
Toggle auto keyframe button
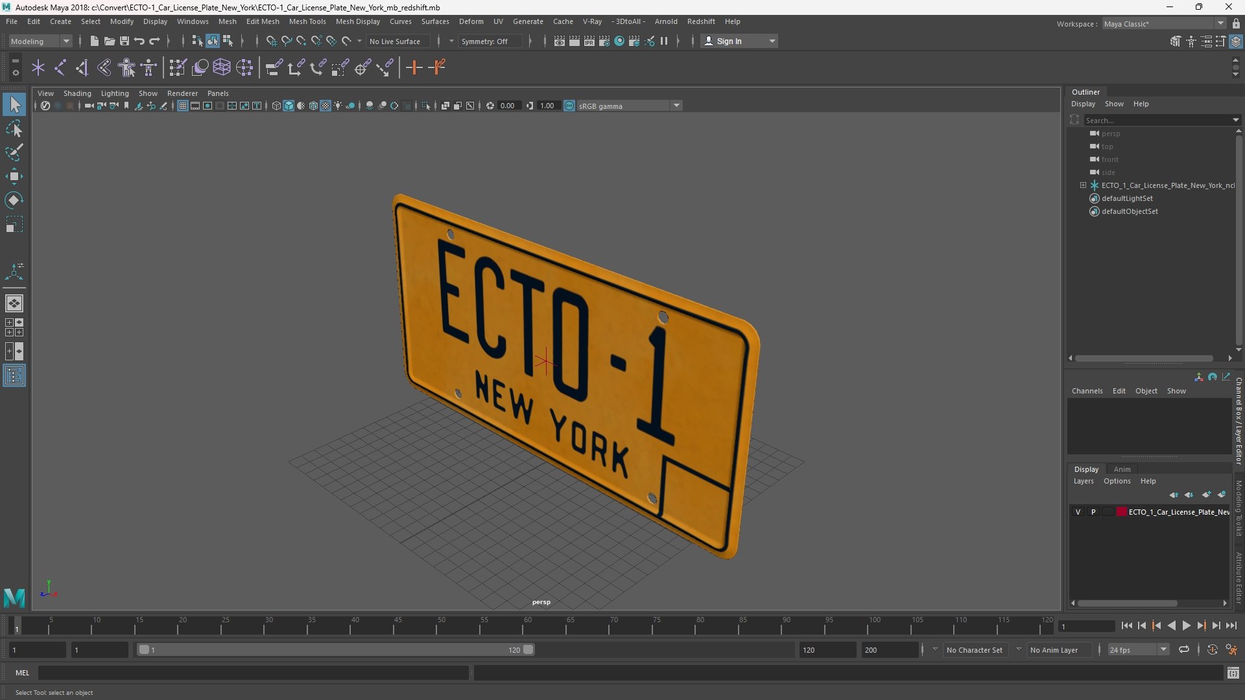[x=1212, y=649]
